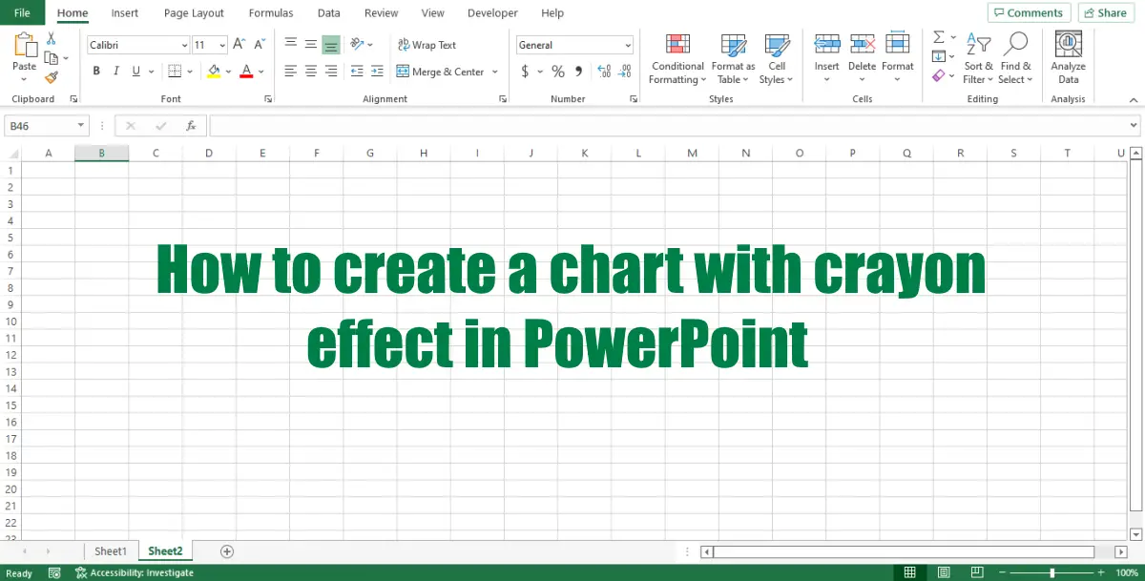The width and height of the screenshot is (1145, 581).
Task: Align text right in cells
Action: [330, 72]
